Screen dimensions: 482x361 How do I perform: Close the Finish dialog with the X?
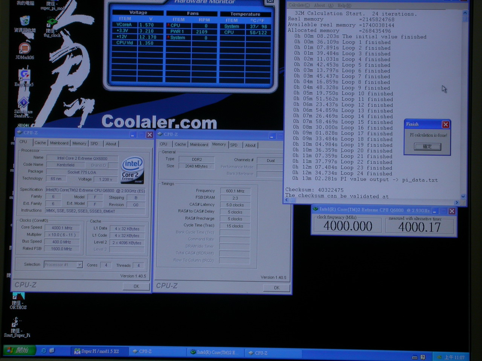445,124
